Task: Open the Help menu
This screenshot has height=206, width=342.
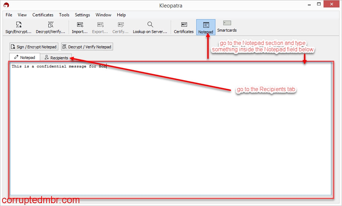Action: click(121, 15)
